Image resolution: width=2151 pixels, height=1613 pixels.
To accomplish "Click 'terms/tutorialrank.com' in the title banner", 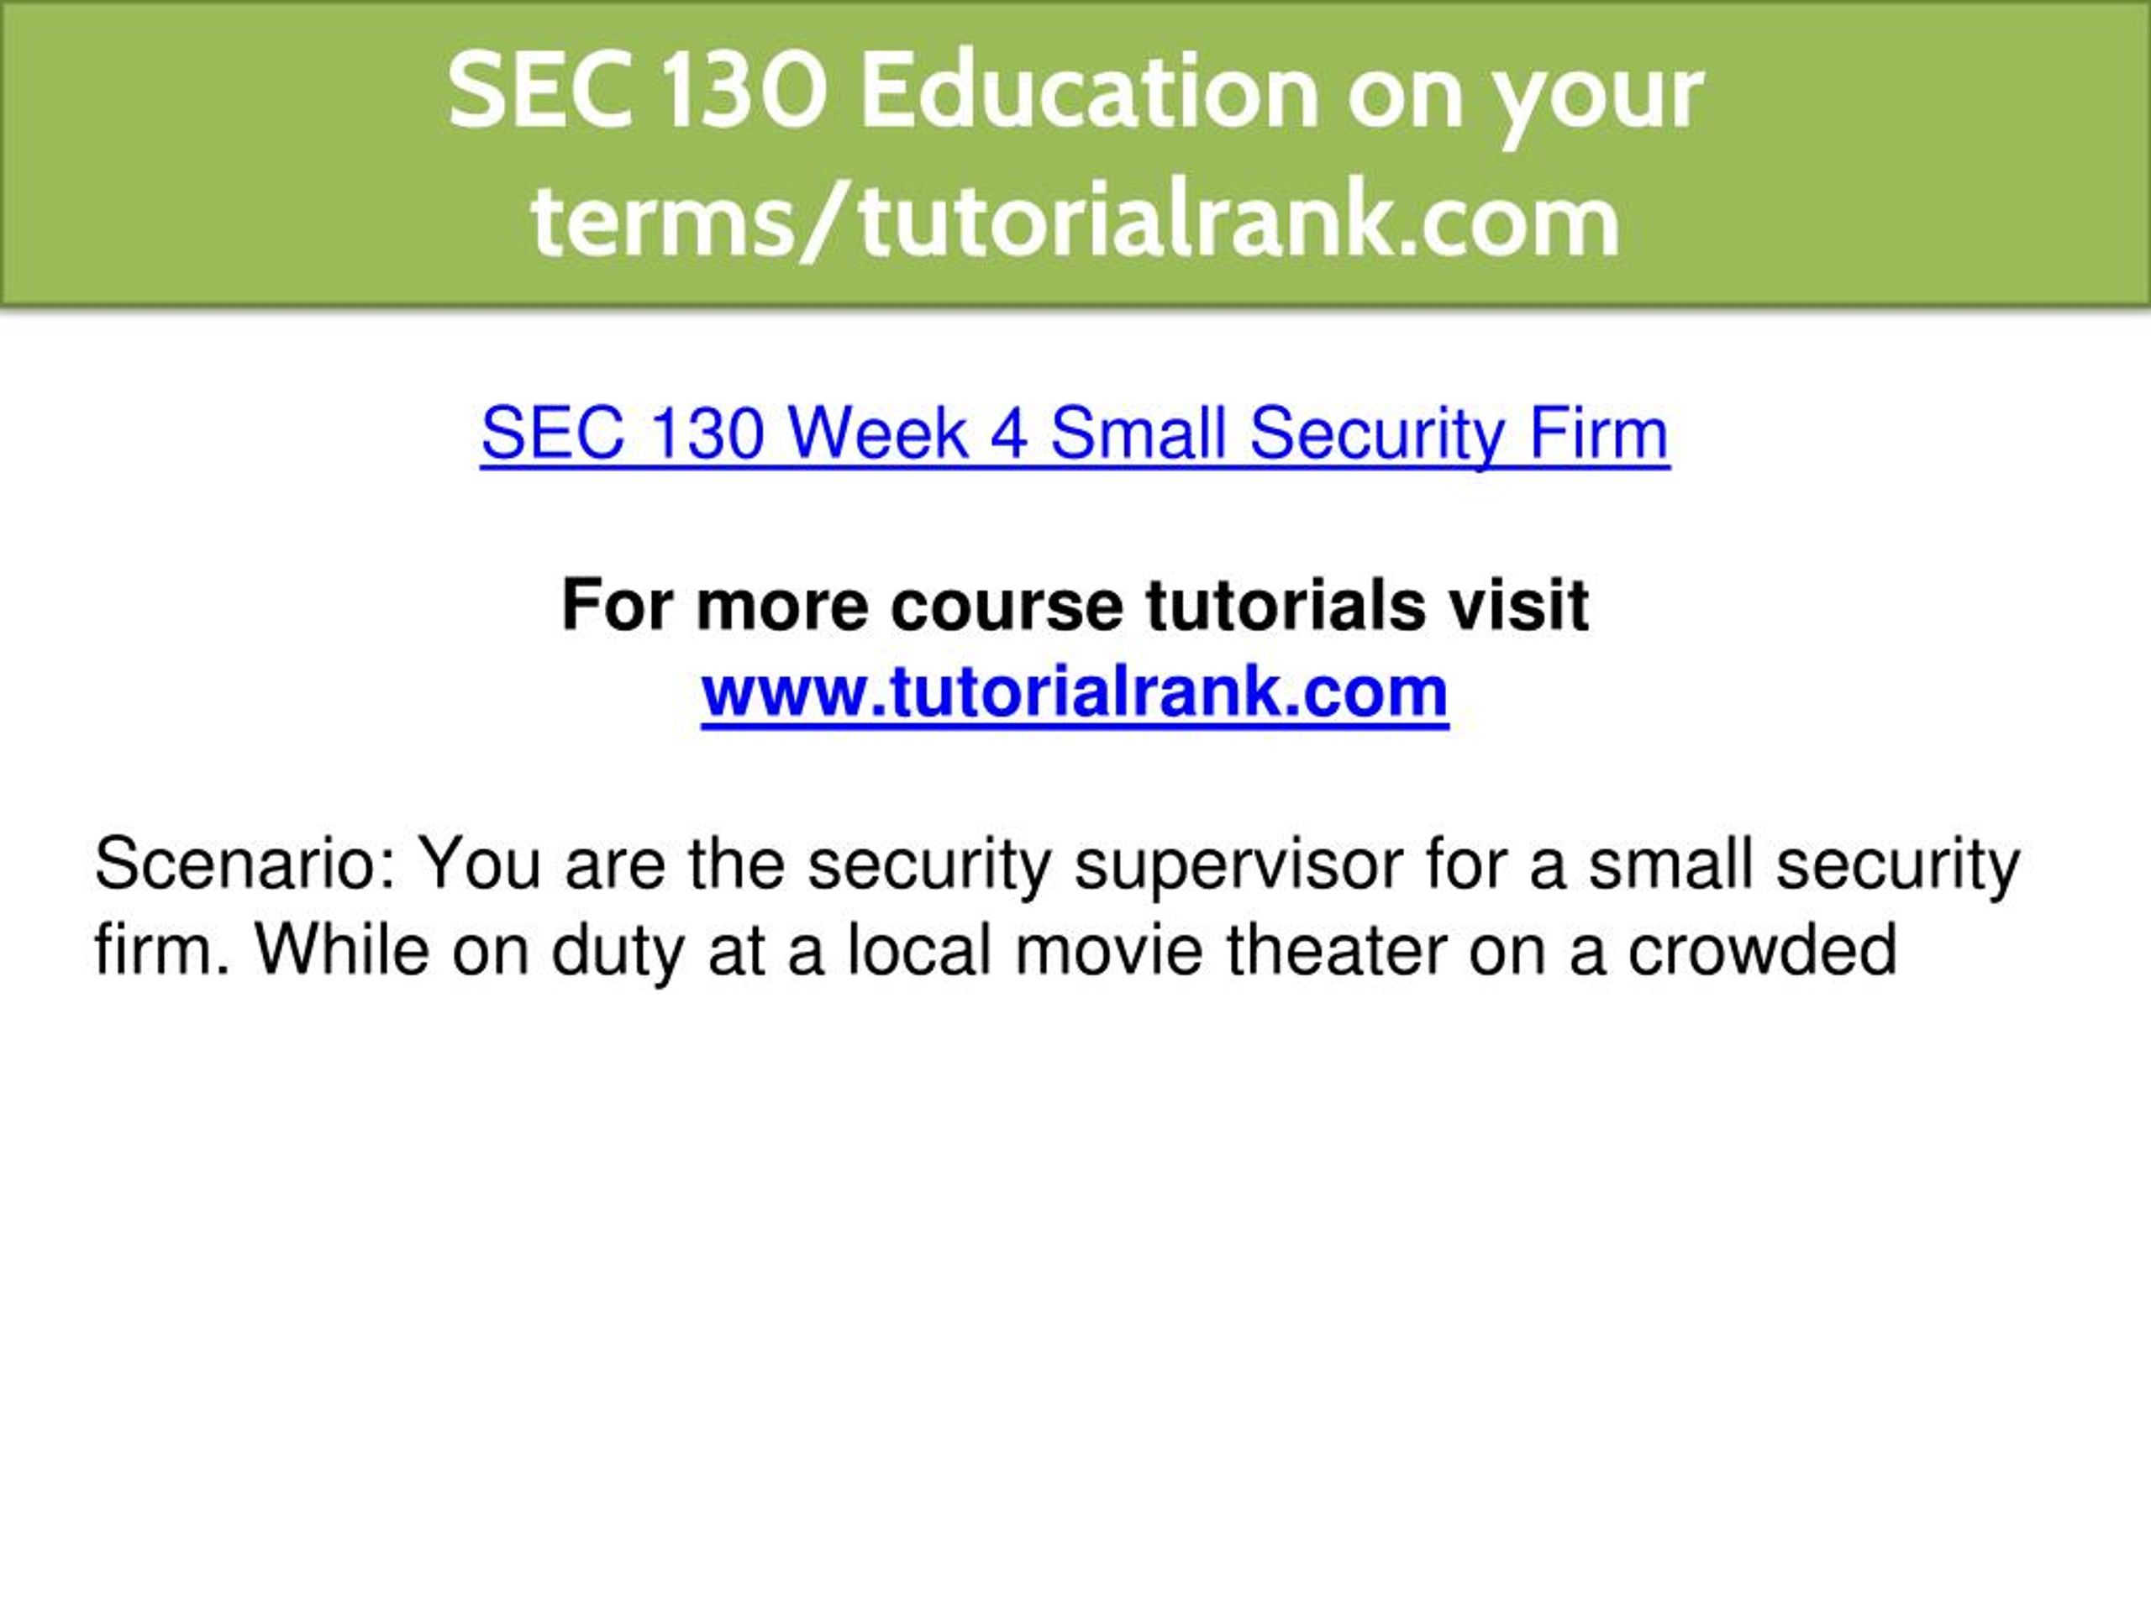I will [1075, 221].
